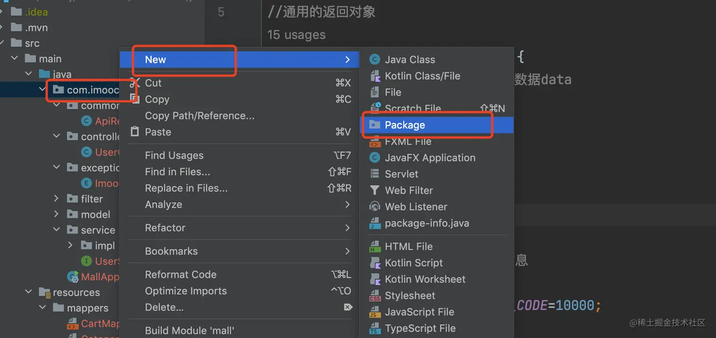The width and height of the screenshot is (716, 338).
Task: Select the mappers folder in project tree
Action: tap(88, 308)
